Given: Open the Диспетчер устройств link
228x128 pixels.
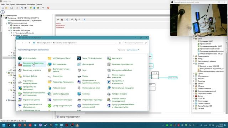Looking at the screenshot, I should click(x=32, y=70).
